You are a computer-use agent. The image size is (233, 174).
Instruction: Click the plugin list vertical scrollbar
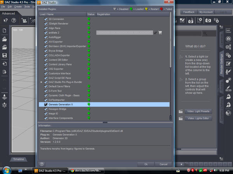(170, 40)
